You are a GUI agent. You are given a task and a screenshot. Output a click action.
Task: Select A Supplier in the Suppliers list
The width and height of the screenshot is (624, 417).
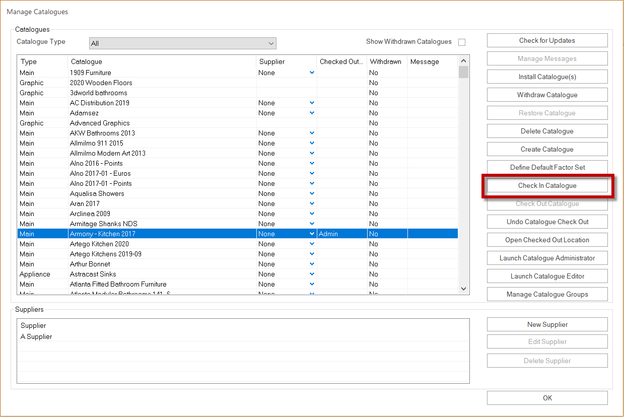coord(243,336)
